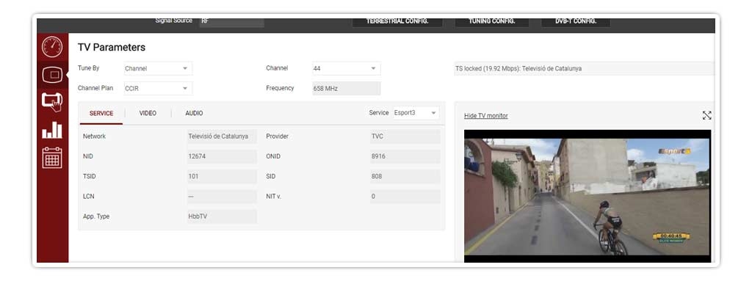Click Provider value TVC
The image size is (752, 281).
point(405,136)
